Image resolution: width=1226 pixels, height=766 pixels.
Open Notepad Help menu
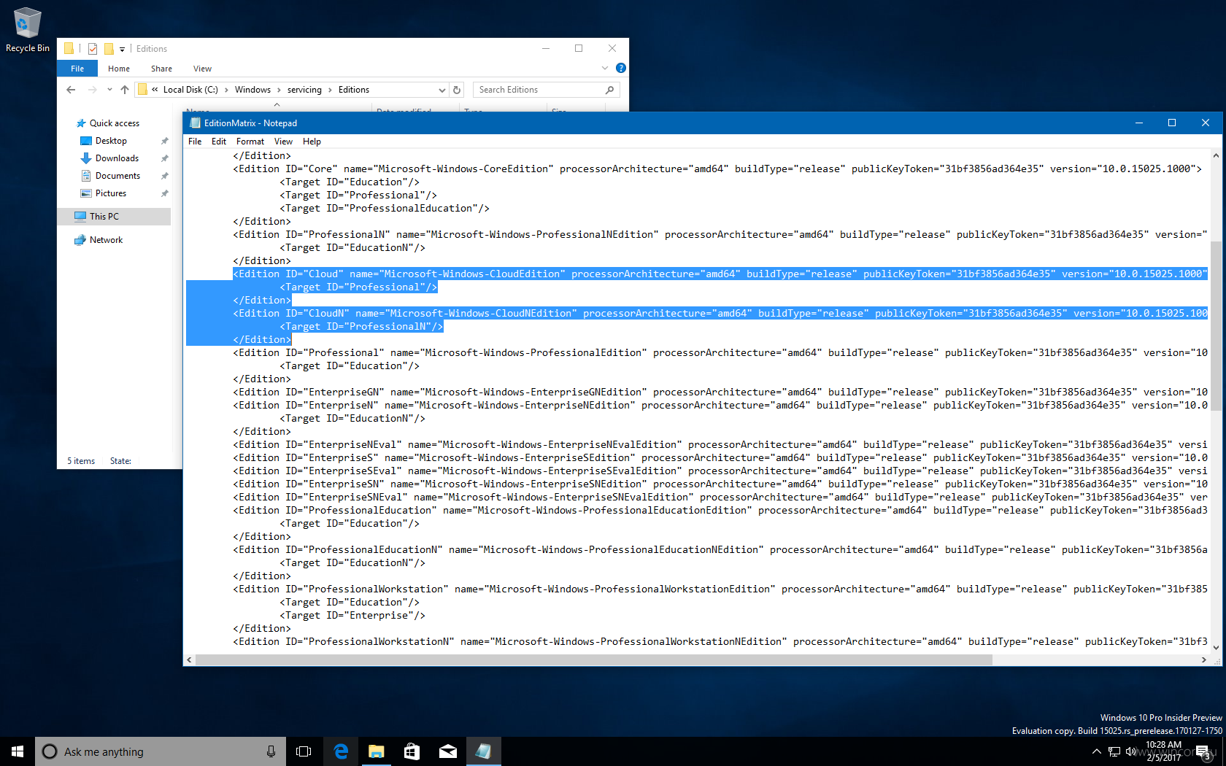312,142
